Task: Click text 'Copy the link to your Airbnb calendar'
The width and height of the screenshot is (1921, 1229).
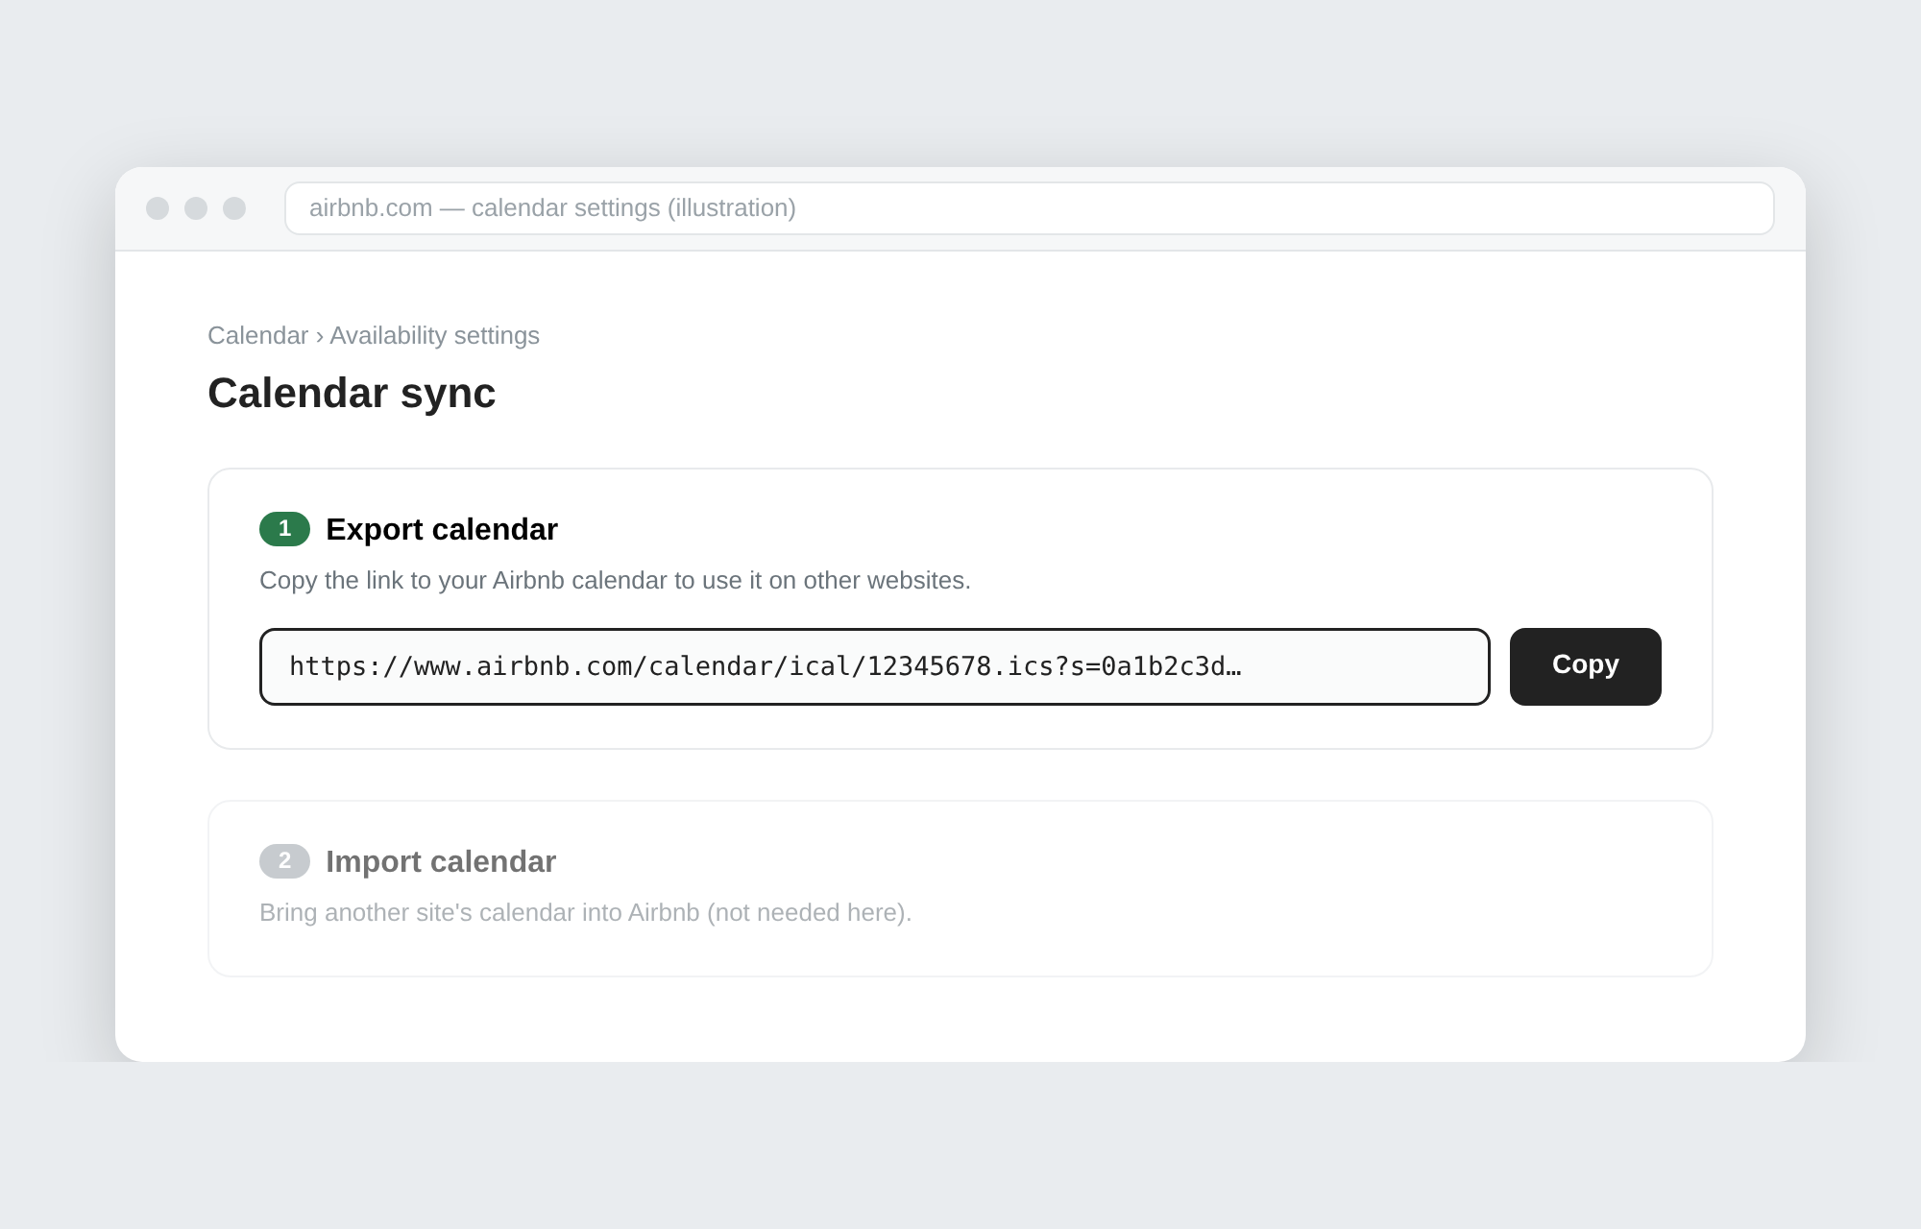Action: (463, 580)
